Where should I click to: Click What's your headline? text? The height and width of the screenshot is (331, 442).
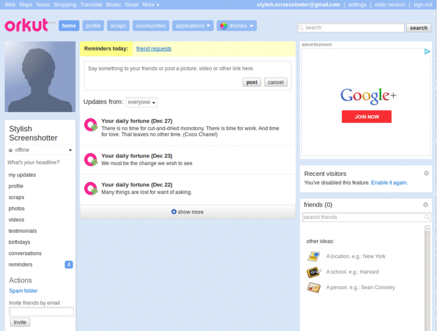(x=34, y=162)
